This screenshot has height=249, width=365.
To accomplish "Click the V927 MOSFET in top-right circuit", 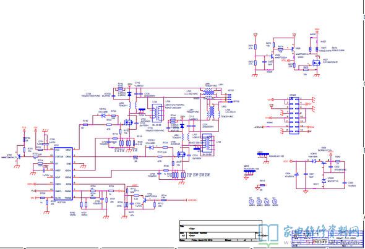I will 316,62.
